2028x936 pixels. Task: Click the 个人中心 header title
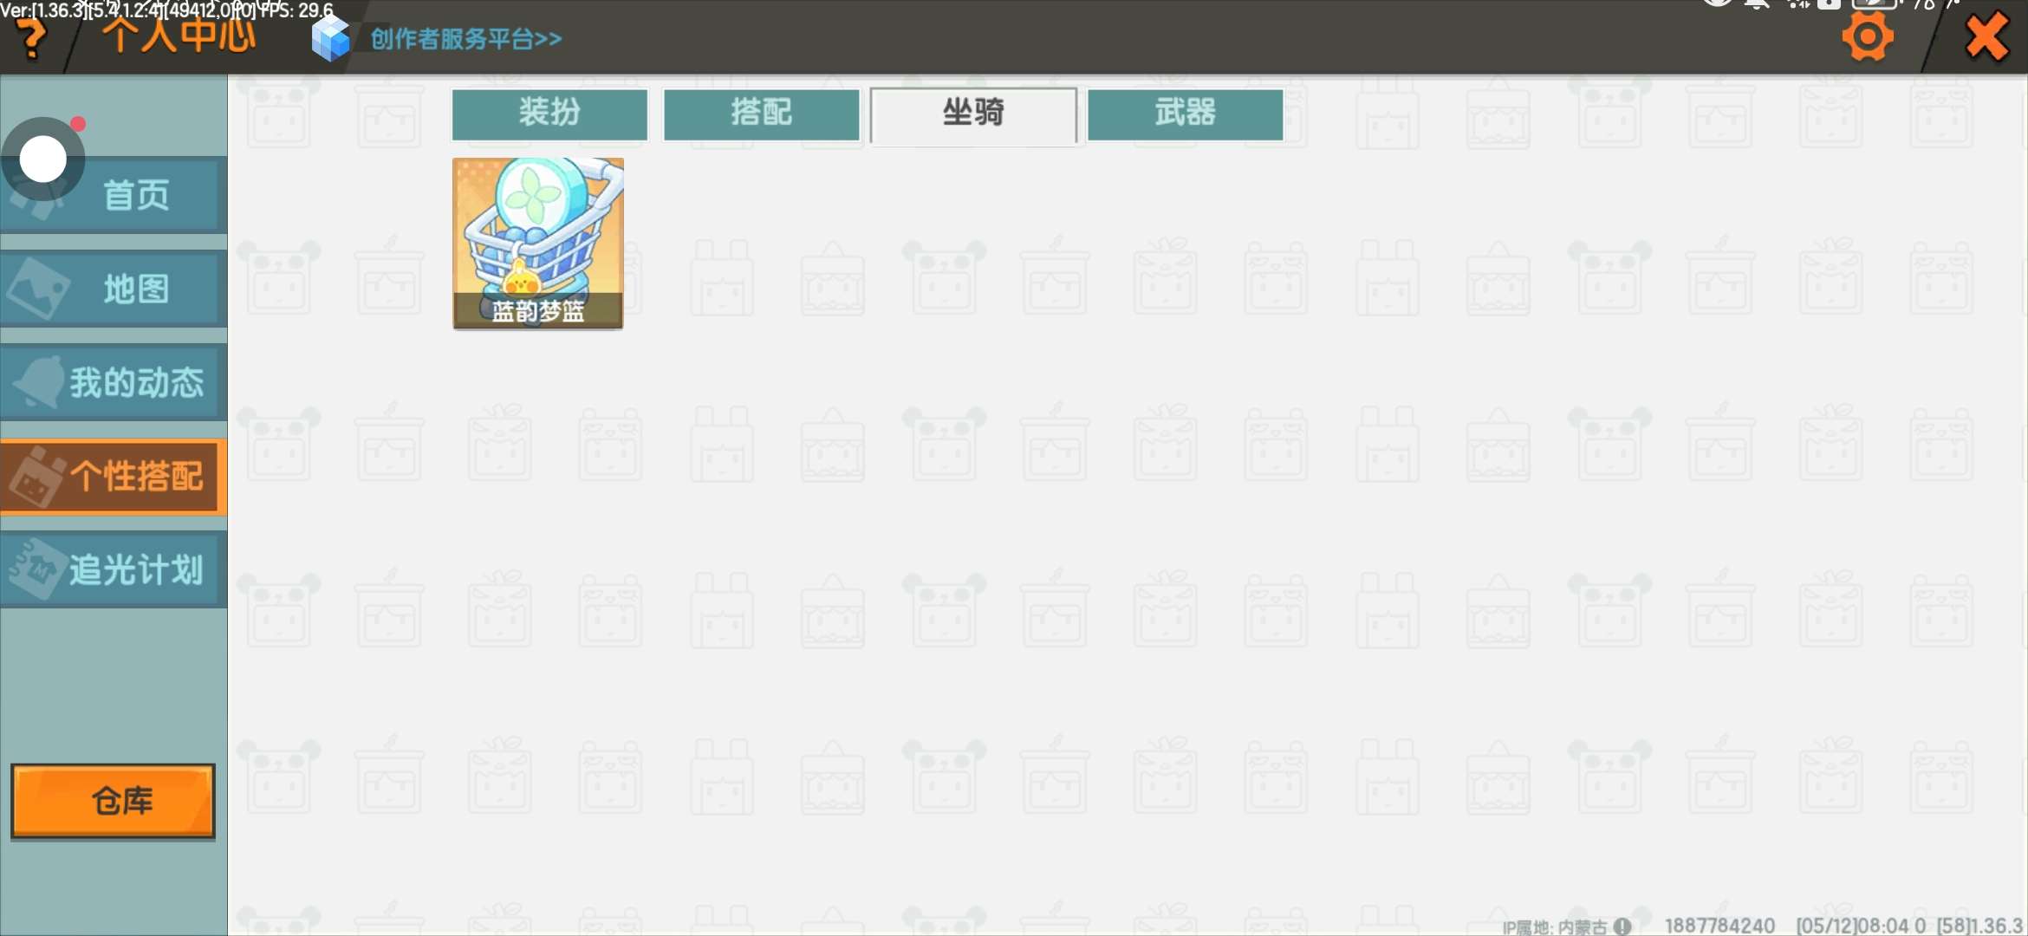click(x=179, y=36)
